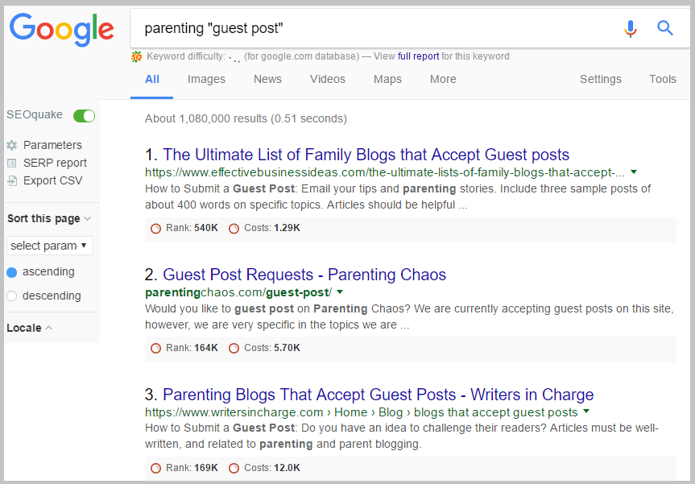Open the Parameters link in SEOquake sidebar

52,145
